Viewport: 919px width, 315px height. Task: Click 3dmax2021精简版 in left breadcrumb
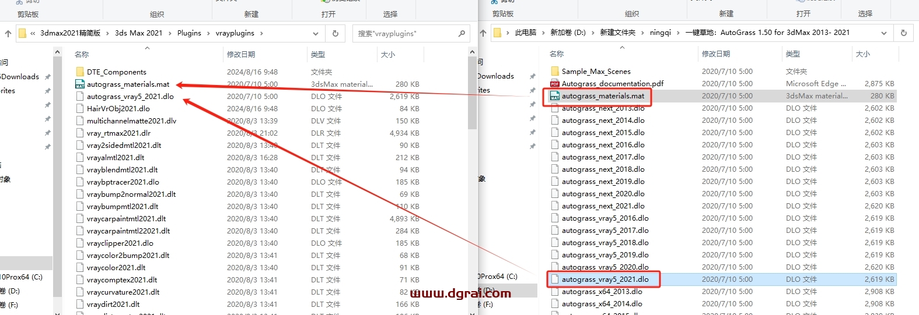tap(71, 33)
